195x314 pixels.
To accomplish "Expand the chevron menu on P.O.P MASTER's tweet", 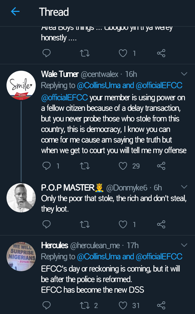I will (184, 187).
